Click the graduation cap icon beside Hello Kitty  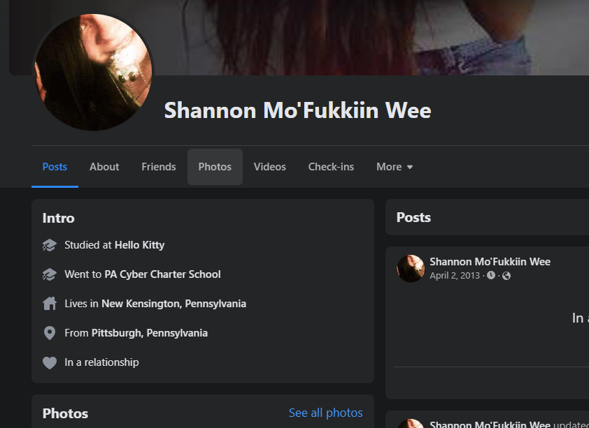pyautogui.click(x=49, y=245)
